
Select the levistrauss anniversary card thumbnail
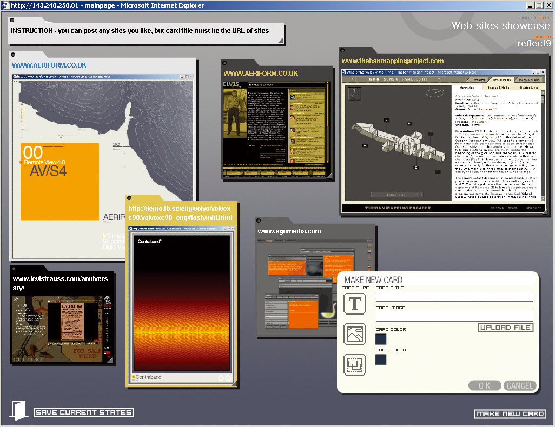62,329
